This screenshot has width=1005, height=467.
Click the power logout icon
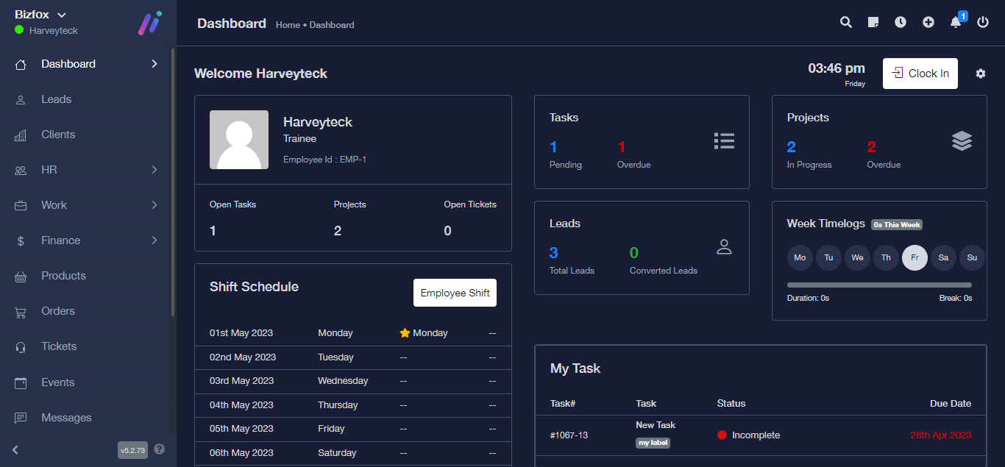(983, 22)
